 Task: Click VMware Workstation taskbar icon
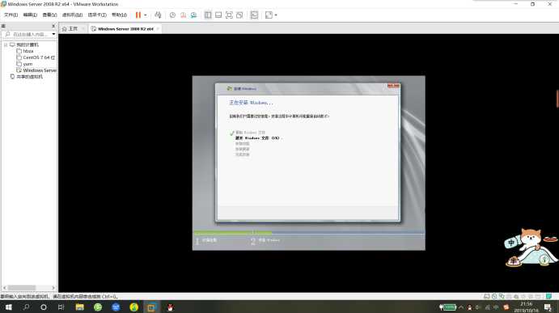(151, 307)
